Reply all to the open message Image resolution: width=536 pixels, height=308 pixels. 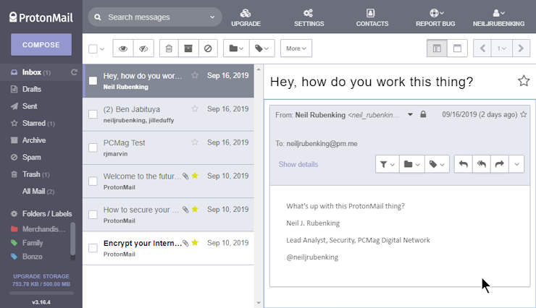481,164
